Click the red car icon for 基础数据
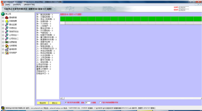202x111 pixels. tap(7, 18)
